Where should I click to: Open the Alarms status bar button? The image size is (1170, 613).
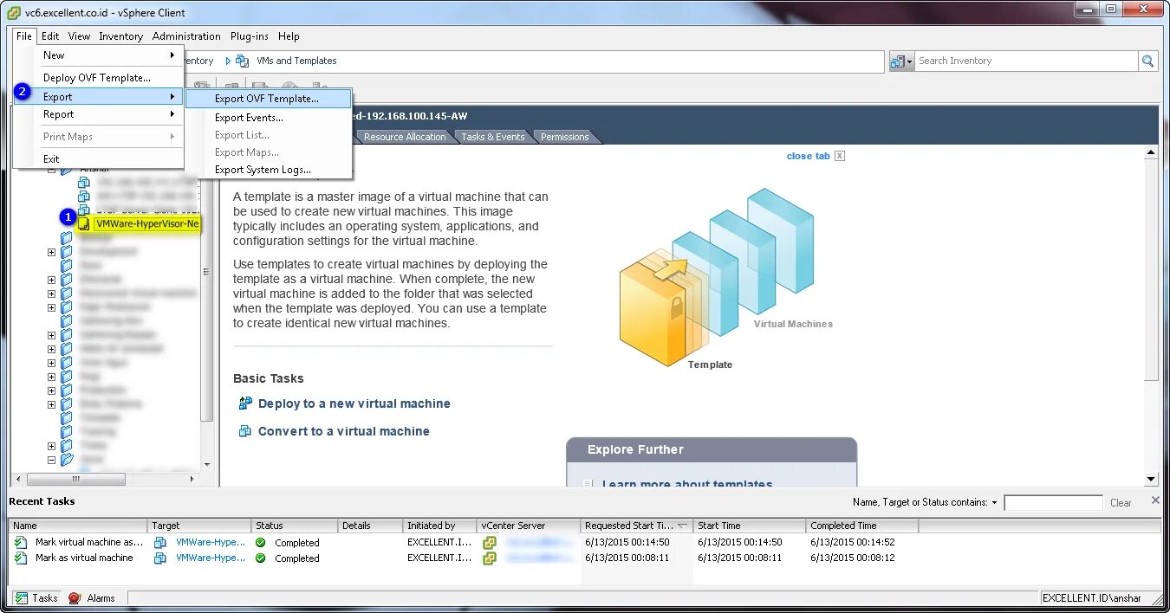(x=93, y=598)
